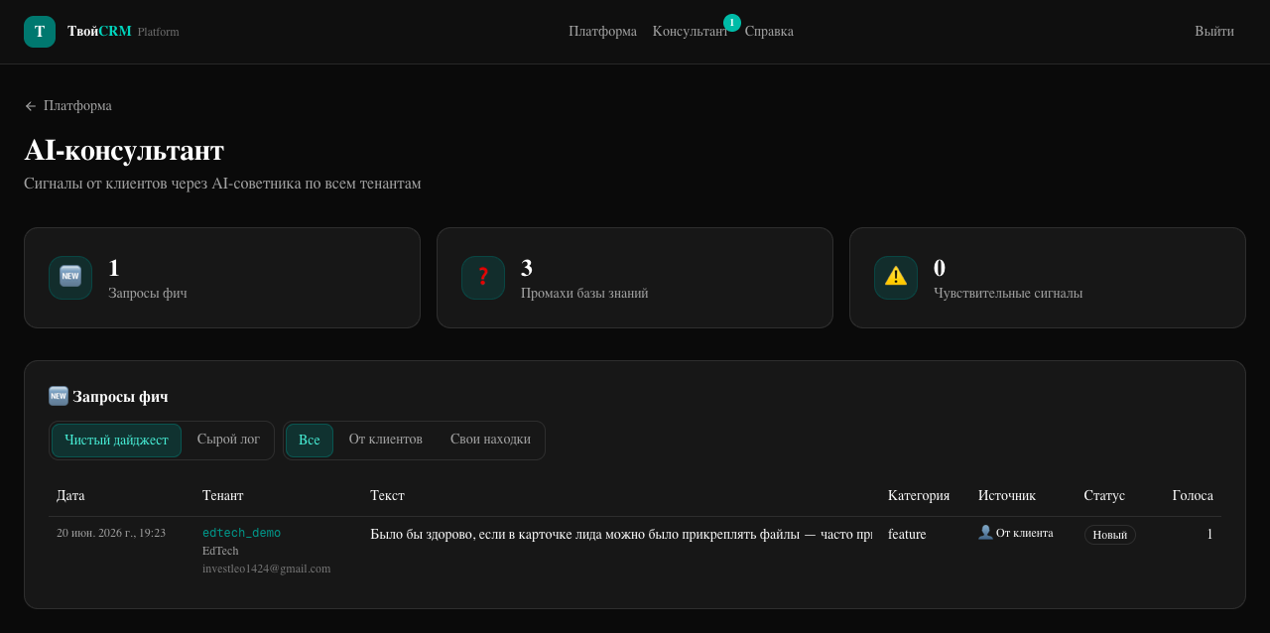The image size is (1270, 633).
Task: Click the Статус column header
Action: pyautogui.click(x=1104, y=495)
